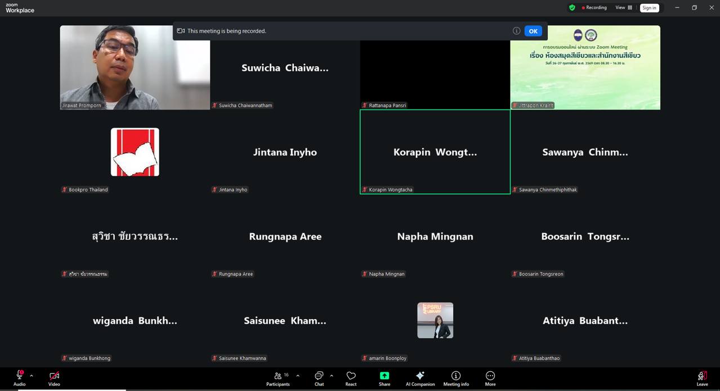Image resolution: width=720 pixels, height=391 pixels.
Task: Open the Participants panel
Action: pyautogui.click(x=278, y=378)
